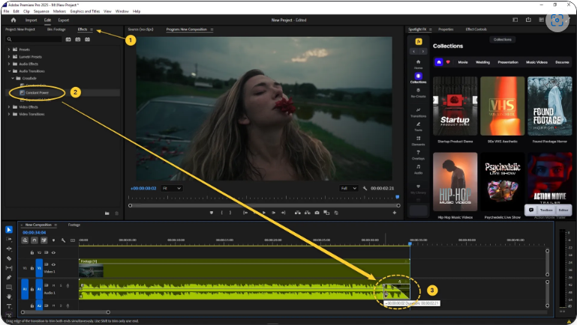
Task: Click the yellow fx logo icon
Action: pyautogui.click(x=419, y=41)
